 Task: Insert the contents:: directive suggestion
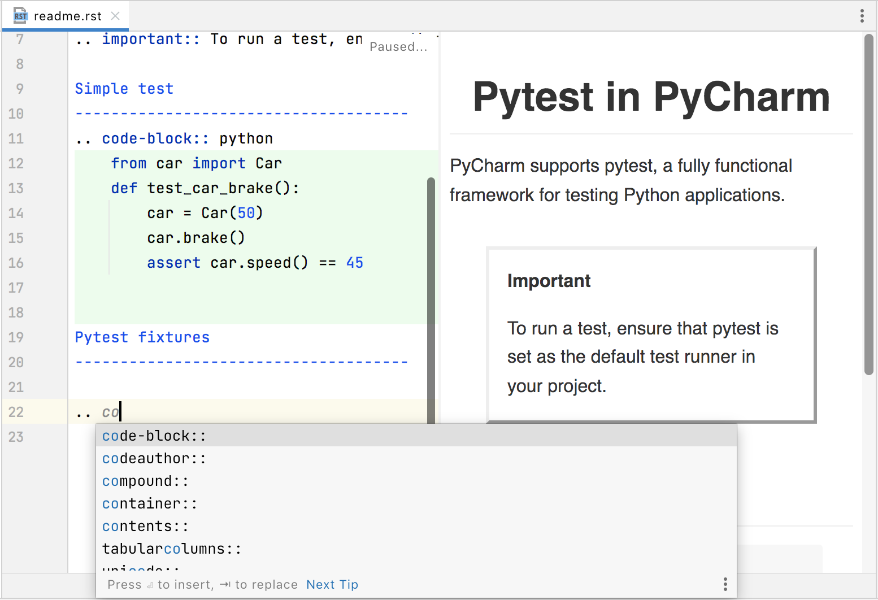pos(145,526)
